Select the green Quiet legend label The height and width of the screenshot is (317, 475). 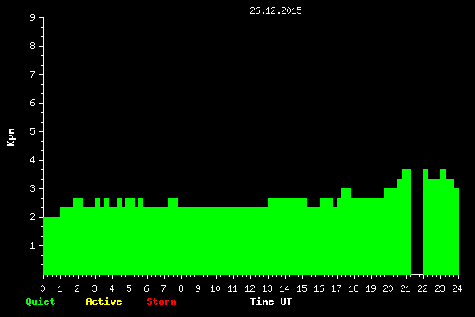(x=41, y=301)
